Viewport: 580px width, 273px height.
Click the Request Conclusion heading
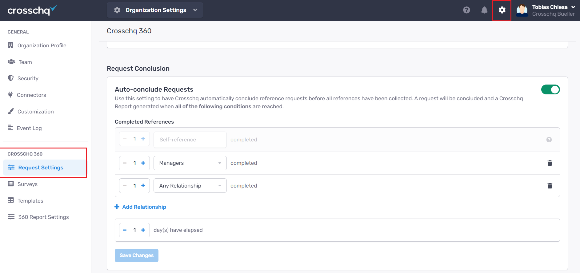pyautogui.click(x=138, y=69)
